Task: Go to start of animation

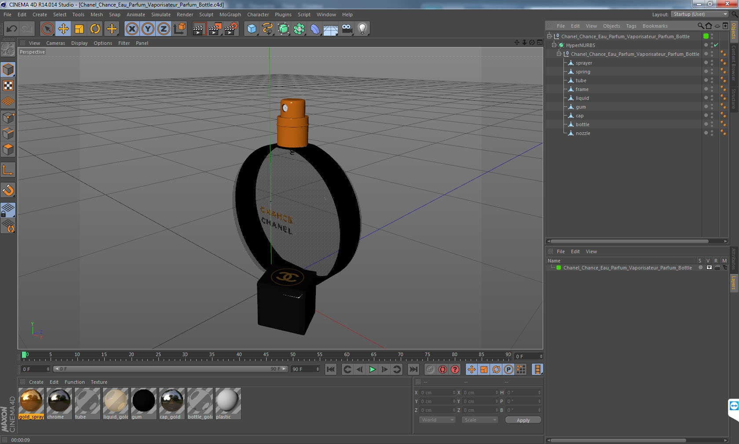Action: [331, 369]
